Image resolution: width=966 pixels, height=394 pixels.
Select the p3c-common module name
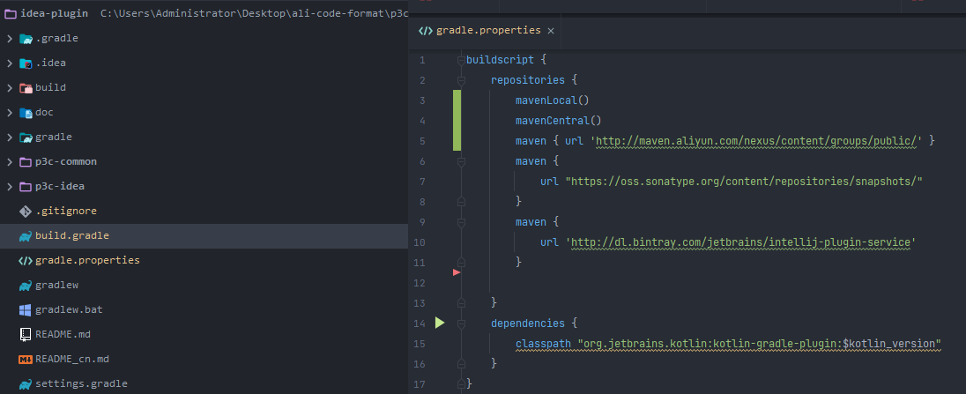tap(66, 162)
